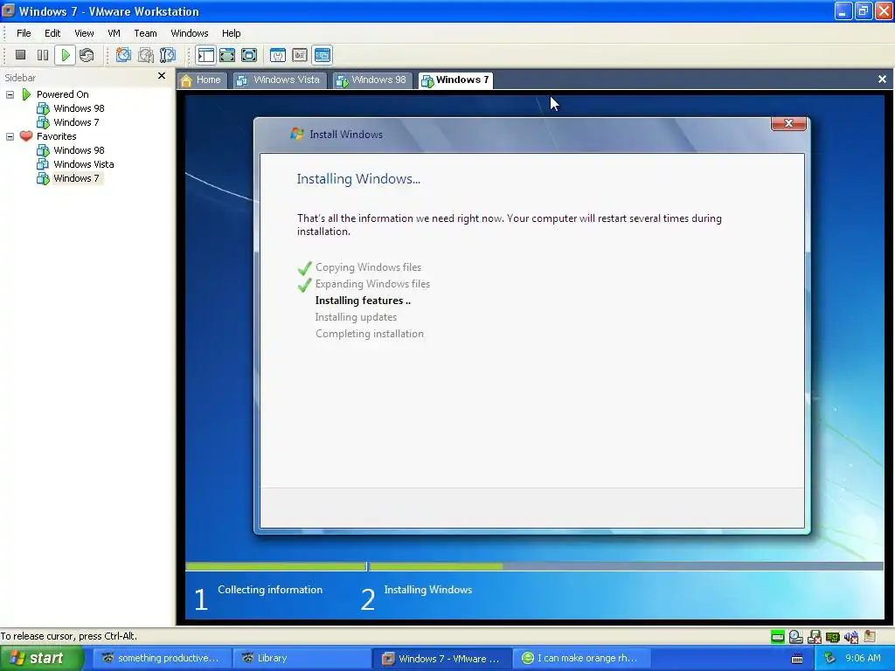
Task: Switch to 'something productive...' taskbar window
Action: click(x=162, y=659)
